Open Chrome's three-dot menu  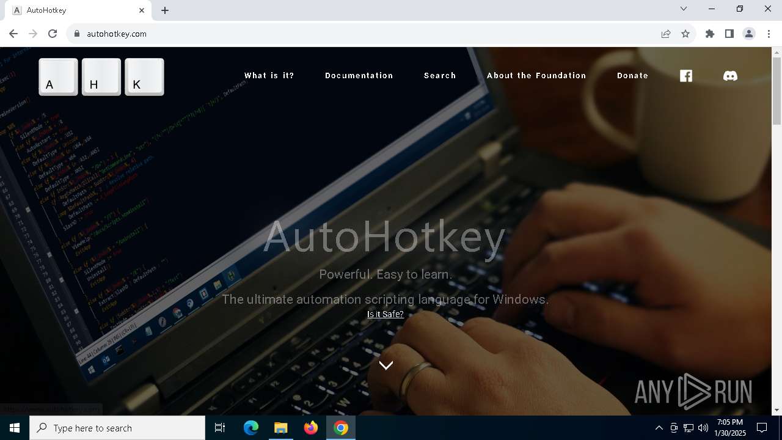[769, 34]
